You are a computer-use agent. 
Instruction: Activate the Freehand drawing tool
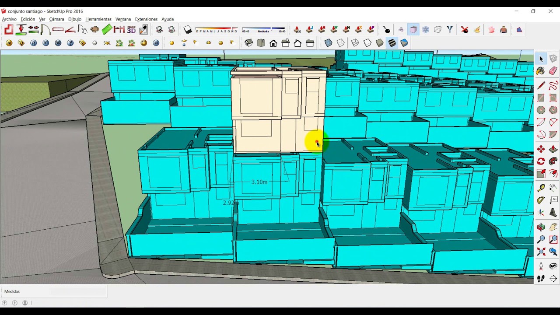(553, 86)
